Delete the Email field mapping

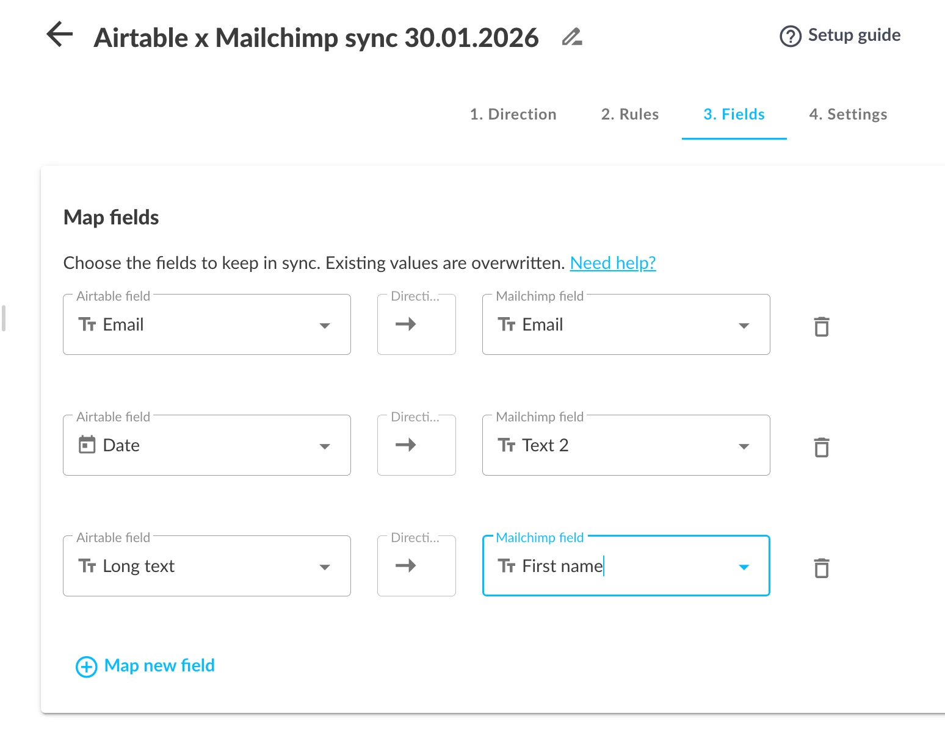(821, 326)
